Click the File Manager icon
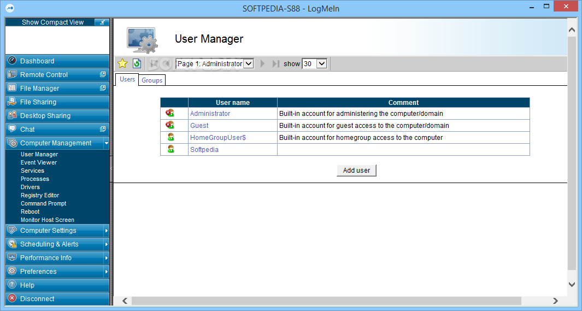582x311 pixels. (12, 88)
